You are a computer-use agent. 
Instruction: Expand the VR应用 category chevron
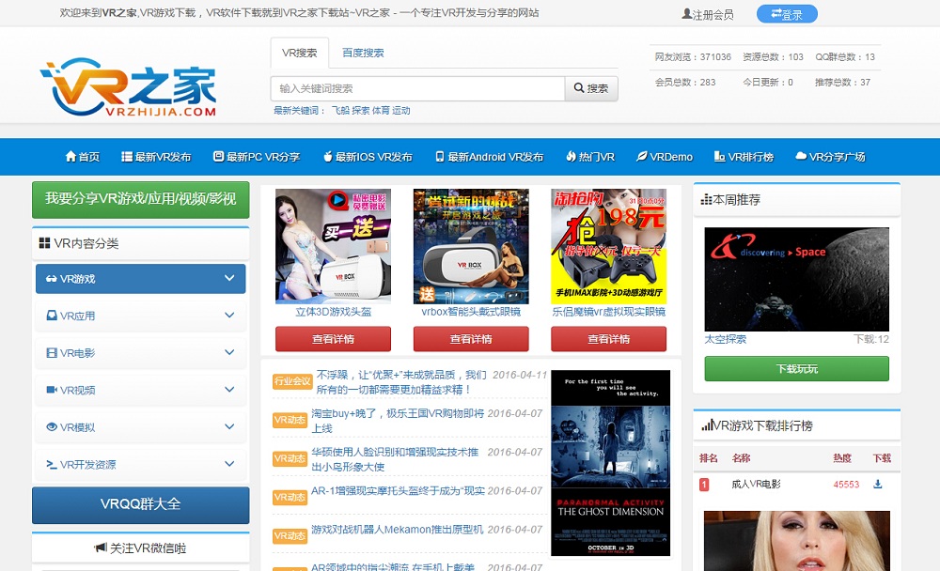[229, 316]
